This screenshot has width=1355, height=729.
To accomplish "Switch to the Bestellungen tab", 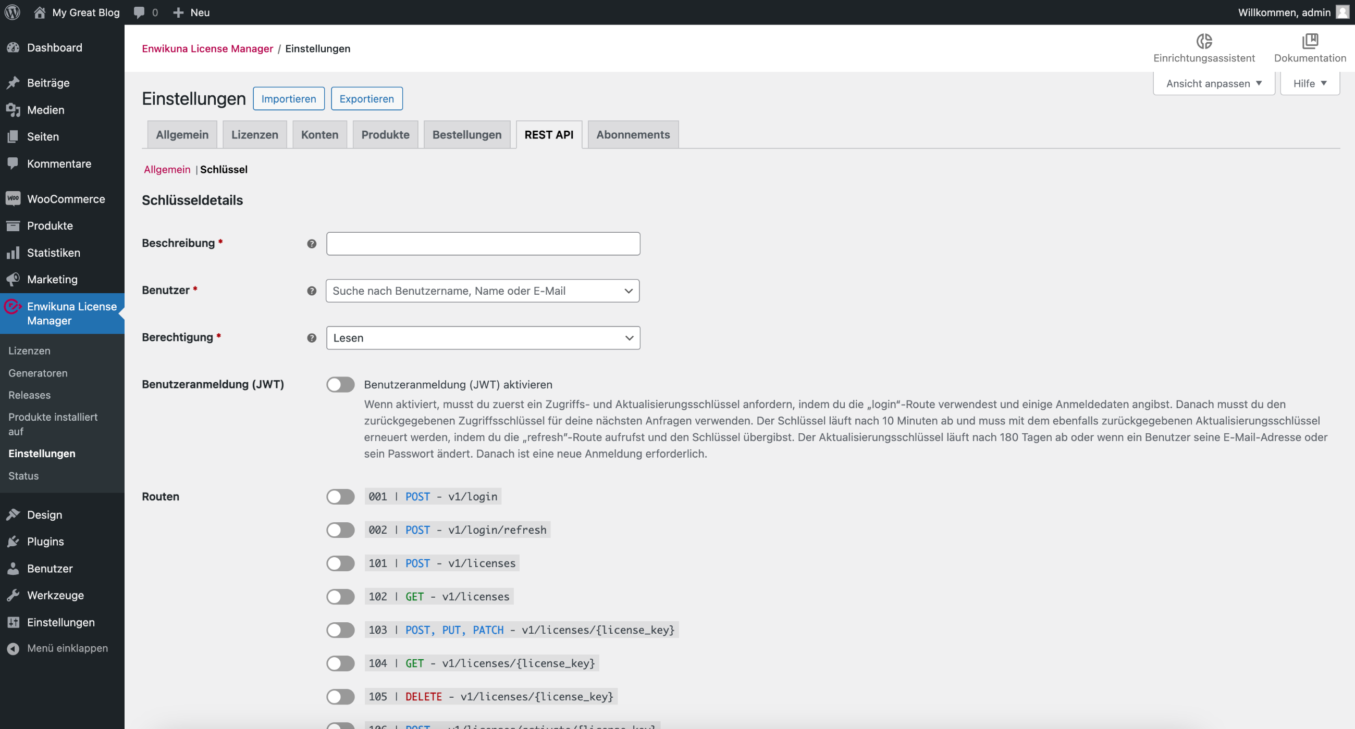I will point(466,135).
